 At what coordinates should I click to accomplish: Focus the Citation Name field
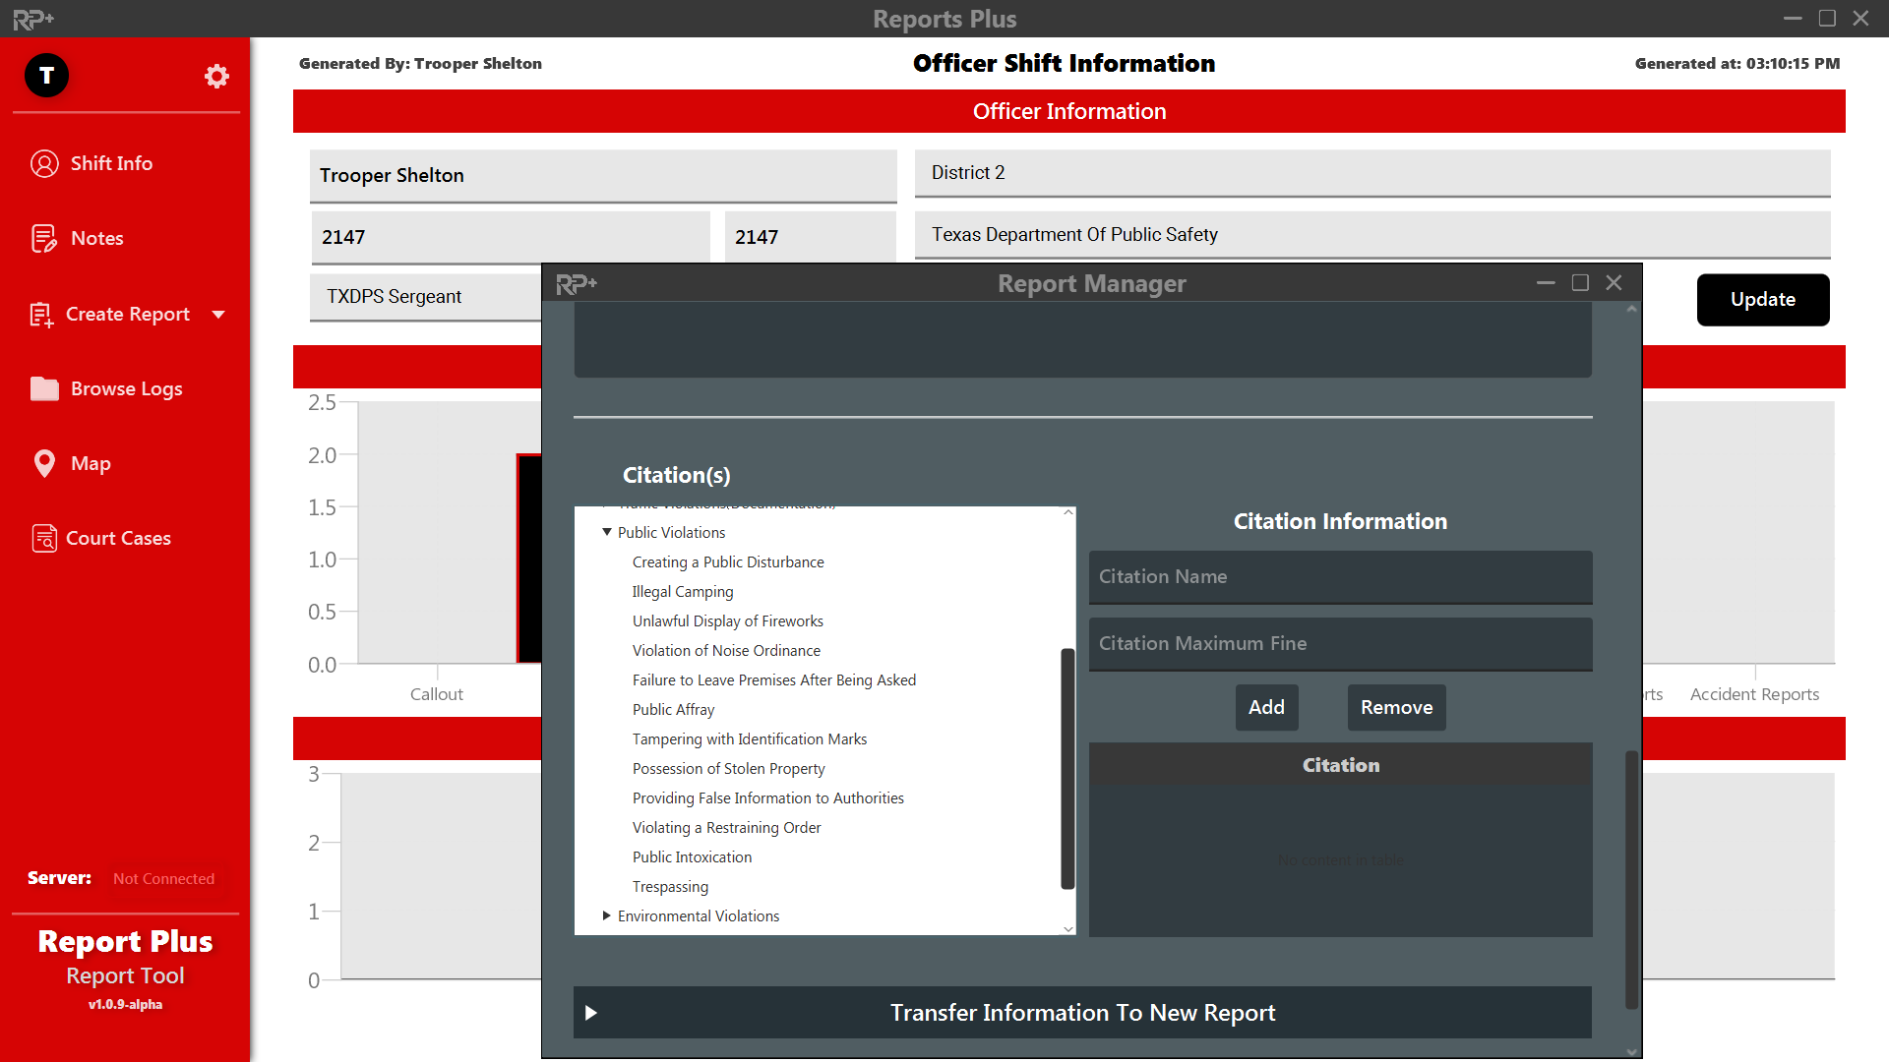1340,577
